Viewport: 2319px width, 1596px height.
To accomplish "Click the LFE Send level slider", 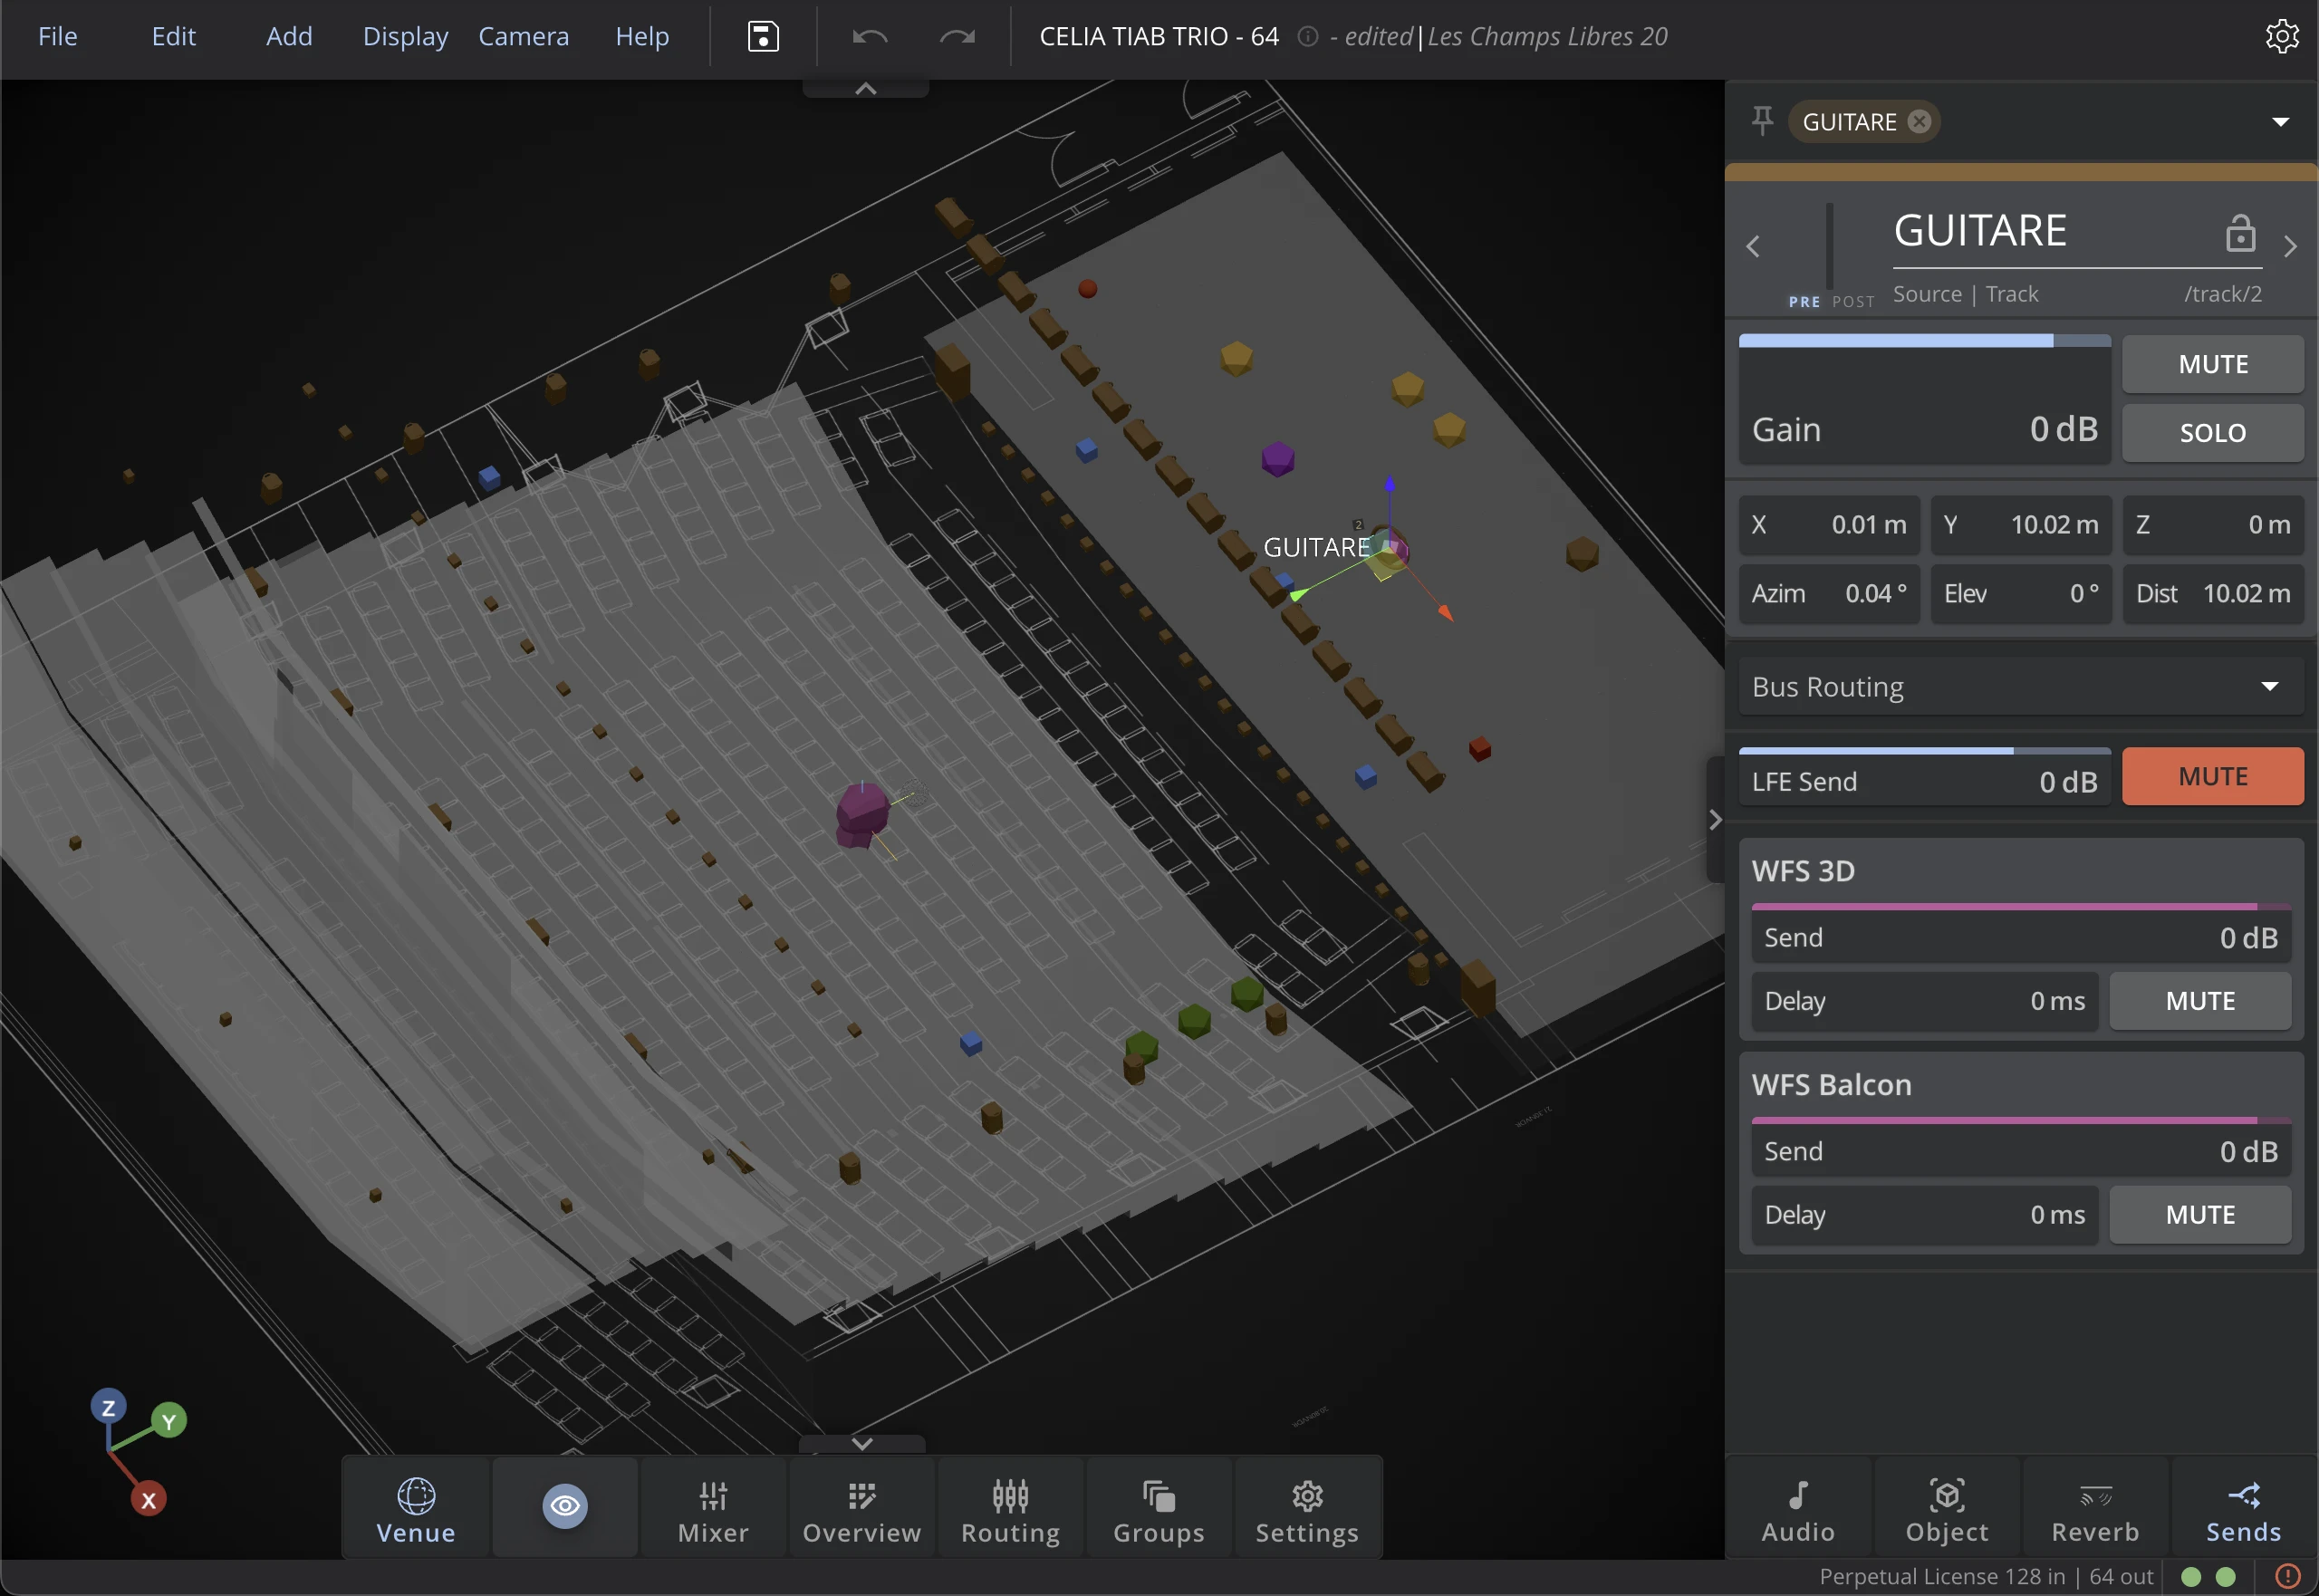I will click(1925, 776).
